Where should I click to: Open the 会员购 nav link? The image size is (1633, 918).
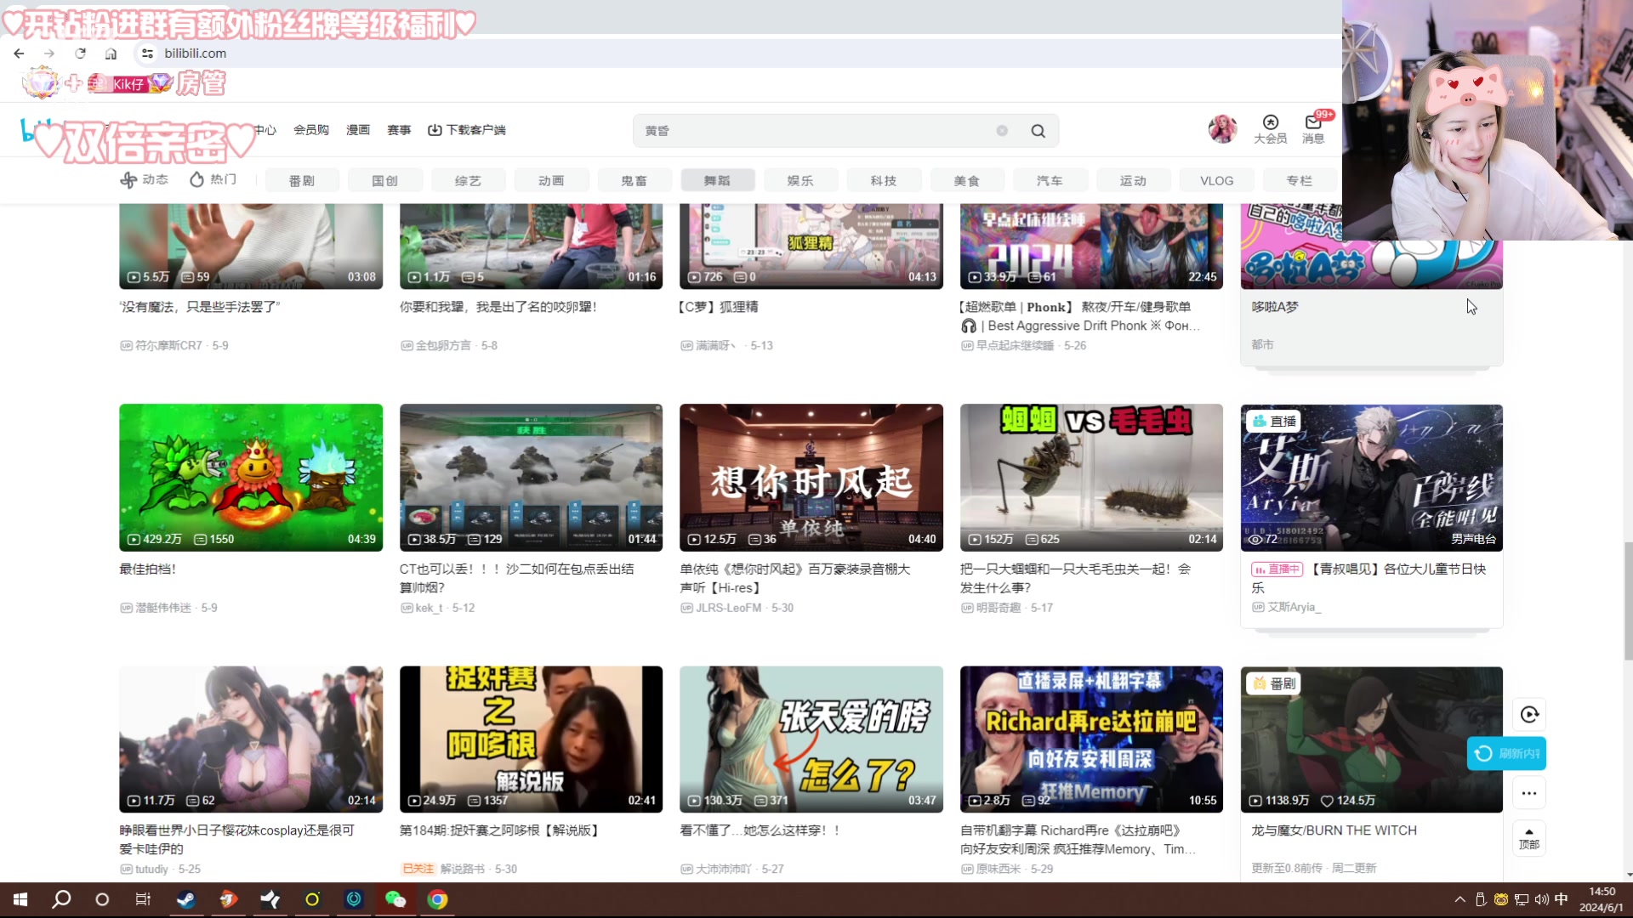click(x=311, y=130)
